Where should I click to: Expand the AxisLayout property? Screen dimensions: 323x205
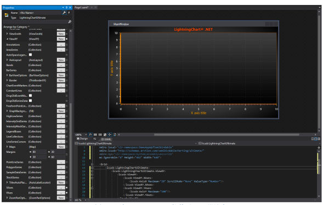click(x=7, y=60)
